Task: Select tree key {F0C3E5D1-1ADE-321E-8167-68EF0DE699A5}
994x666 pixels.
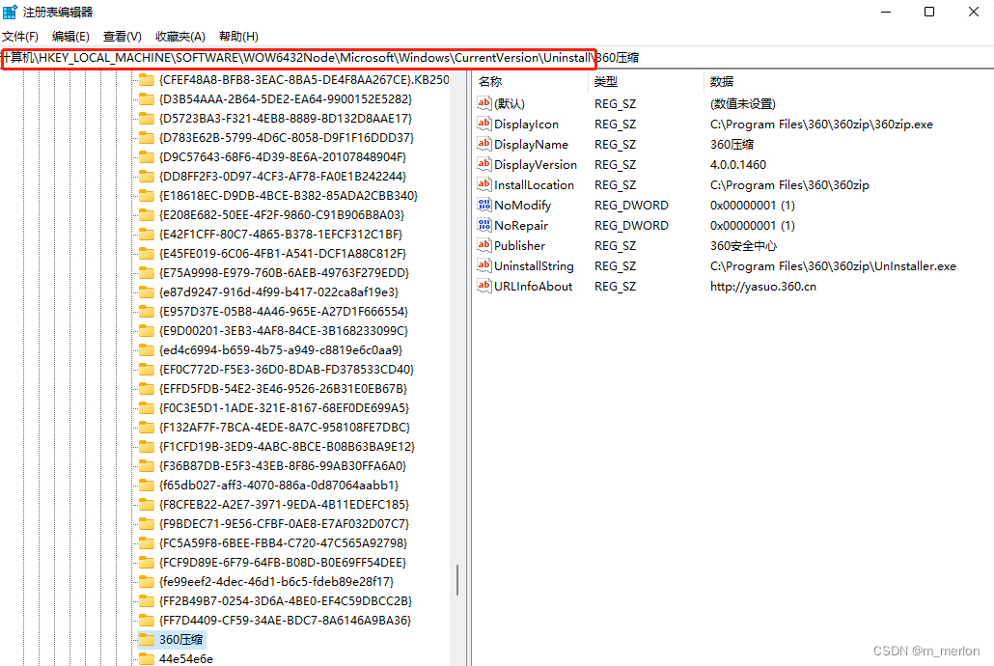Action: 284,408
